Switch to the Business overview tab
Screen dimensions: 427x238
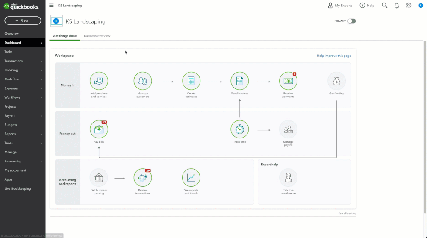pos(97,36)
